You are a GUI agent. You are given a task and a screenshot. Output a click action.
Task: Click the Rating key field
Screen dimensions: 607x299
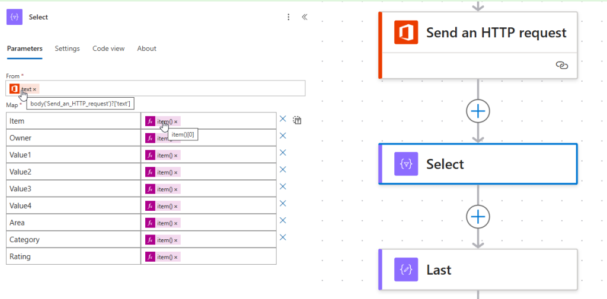click(74, 256)
